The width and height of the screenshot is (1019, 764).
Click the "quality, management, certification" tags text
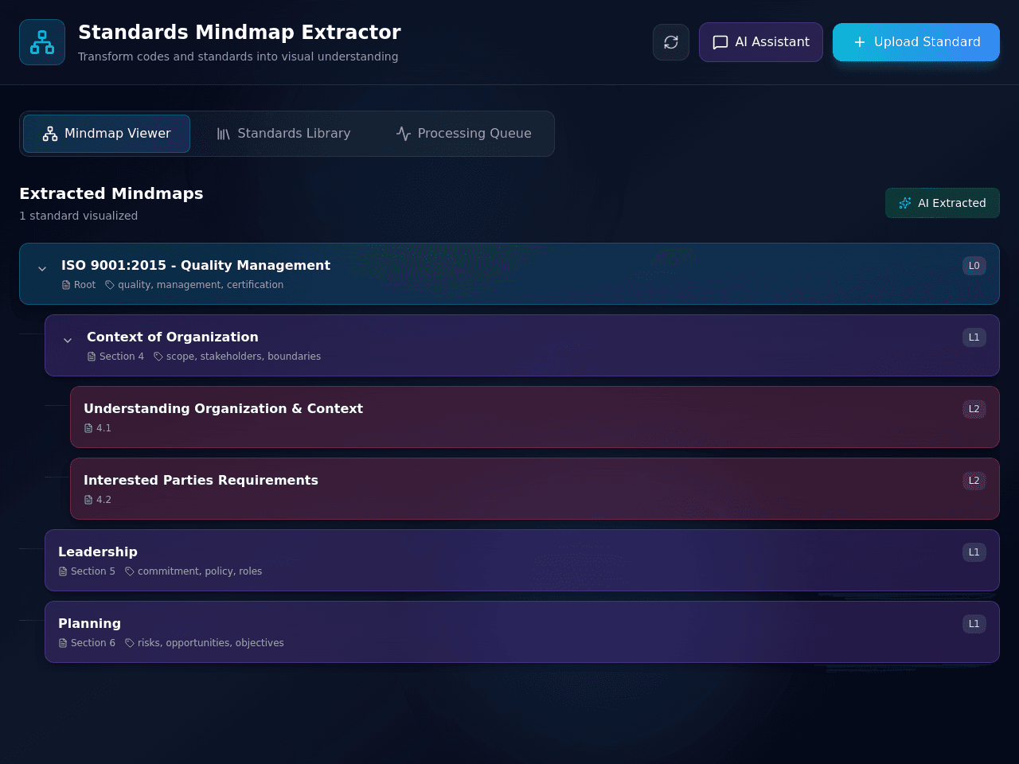pyautogui.click(x=201, y=285)
